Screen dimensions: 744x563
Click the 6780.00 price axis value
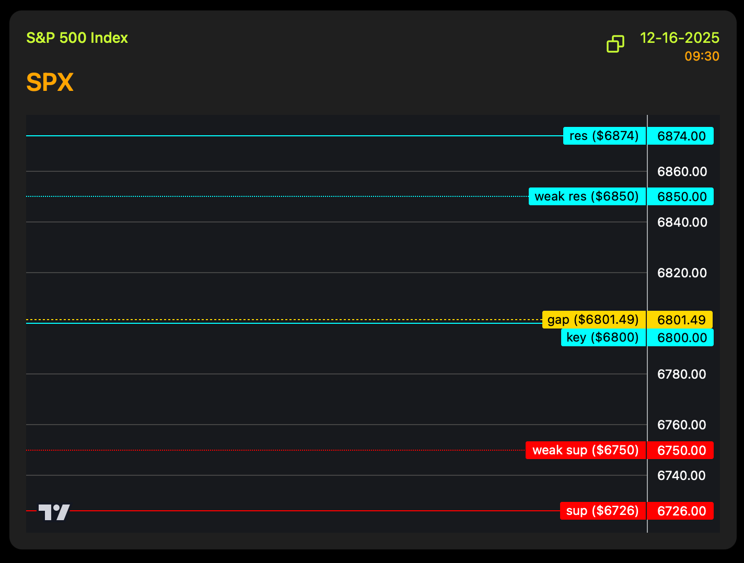(x=681, y=374)
